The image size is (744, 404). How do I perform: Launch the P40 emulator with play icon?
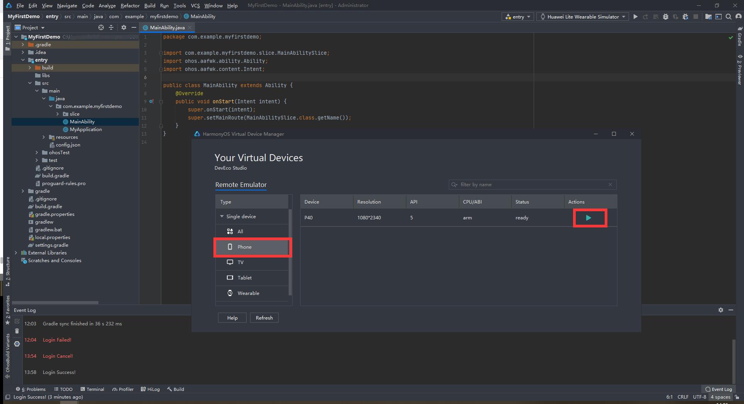click(588, 218)
